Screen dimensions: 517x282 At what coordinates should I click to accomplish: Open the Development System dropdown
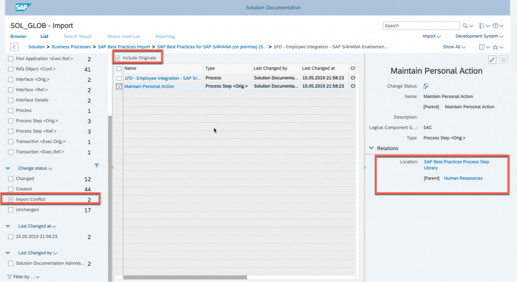click(x=479, y=36)
